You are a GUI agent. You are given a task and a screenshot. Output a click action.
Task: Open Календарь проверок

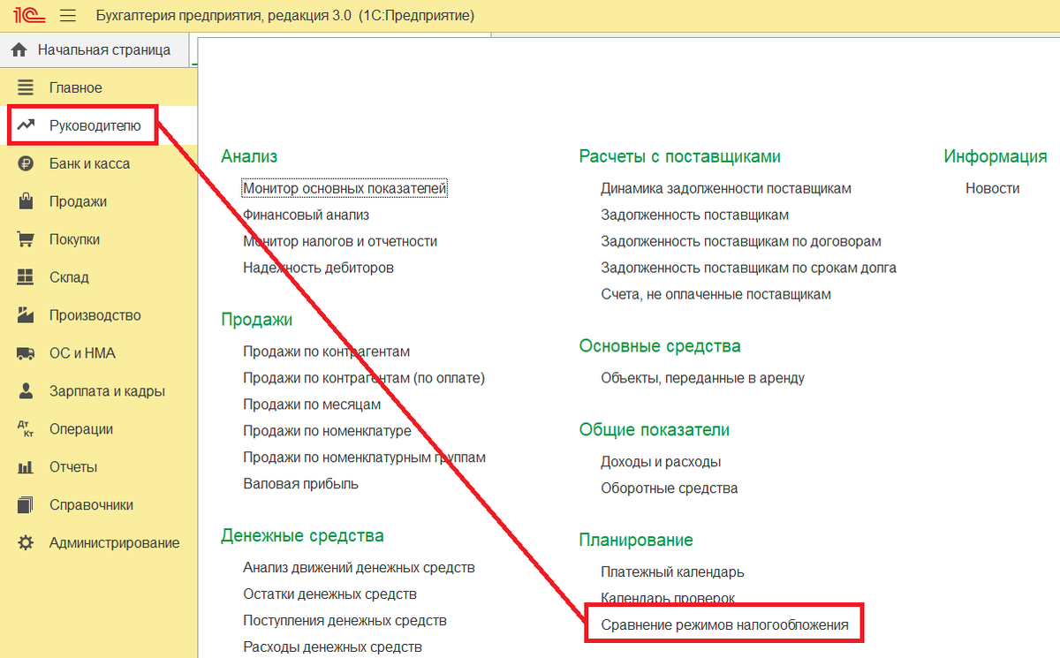[x=667, y=599]
